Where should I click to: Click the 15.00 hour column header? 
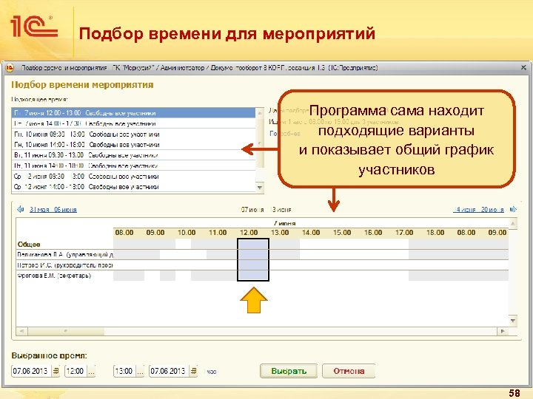[x=342, y=233]
